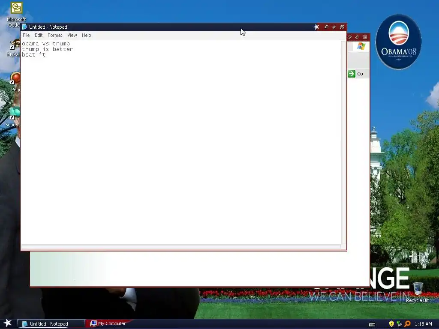The width and height of the screenshot is (439, 329).
Task: Click the Safely Remove Hardware tray icon
Action: pyautogui.click(x=399, y=324)
